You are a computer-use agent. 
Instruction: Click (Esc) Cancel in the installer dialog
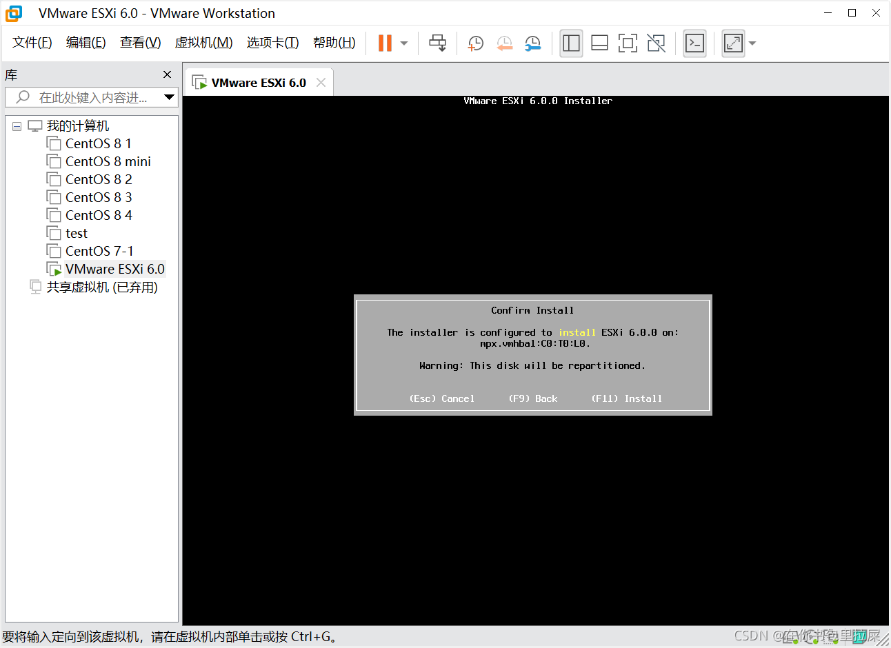tap(442, 398)
